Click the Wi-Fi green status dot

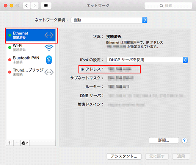(9, 48)
